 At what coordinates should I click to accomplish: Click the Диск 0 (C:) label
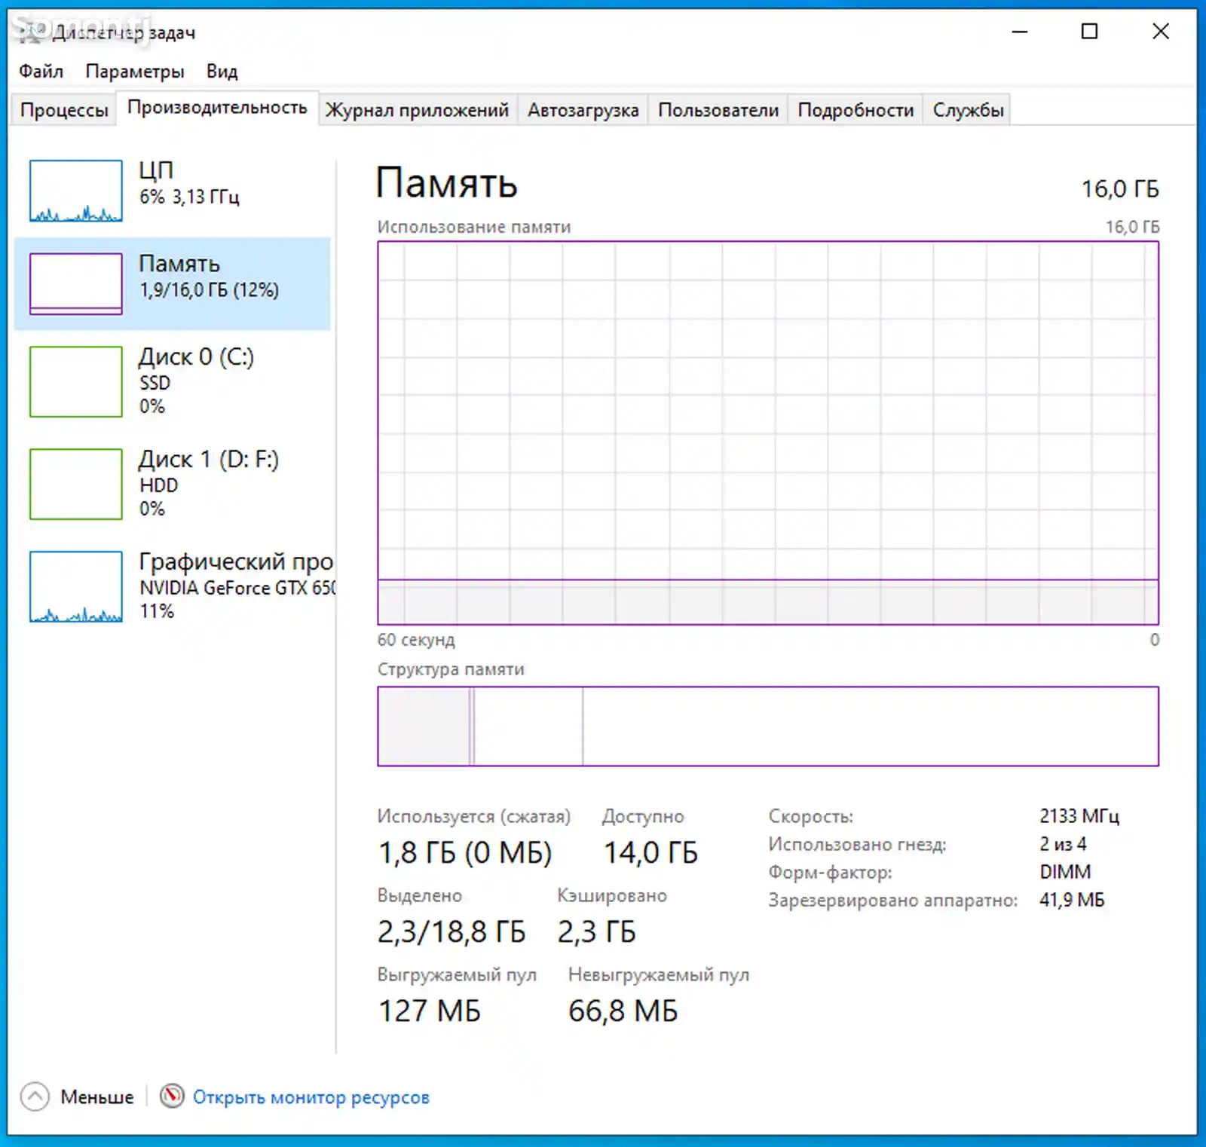coord(196,356)
